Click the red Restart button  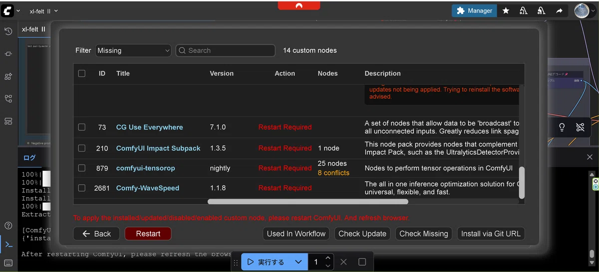click(148, 234)
